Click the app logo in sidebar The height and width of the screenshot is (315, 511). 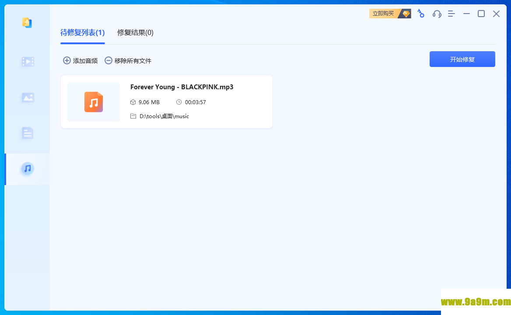click(x=27, y=23)
